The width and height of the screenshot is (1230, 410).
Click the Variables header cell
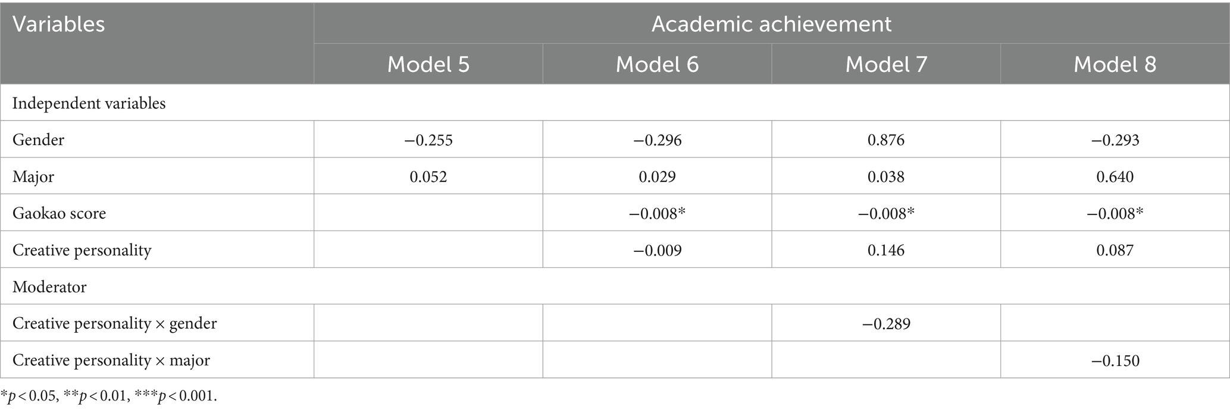coord(157,43)
